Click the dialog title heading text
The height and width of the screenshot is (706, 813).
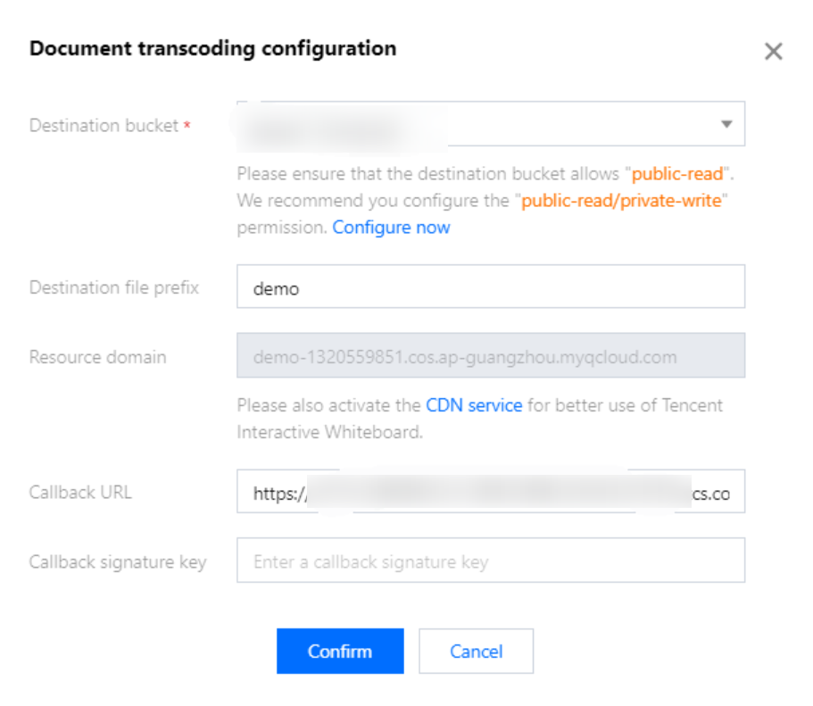(212, 48)
